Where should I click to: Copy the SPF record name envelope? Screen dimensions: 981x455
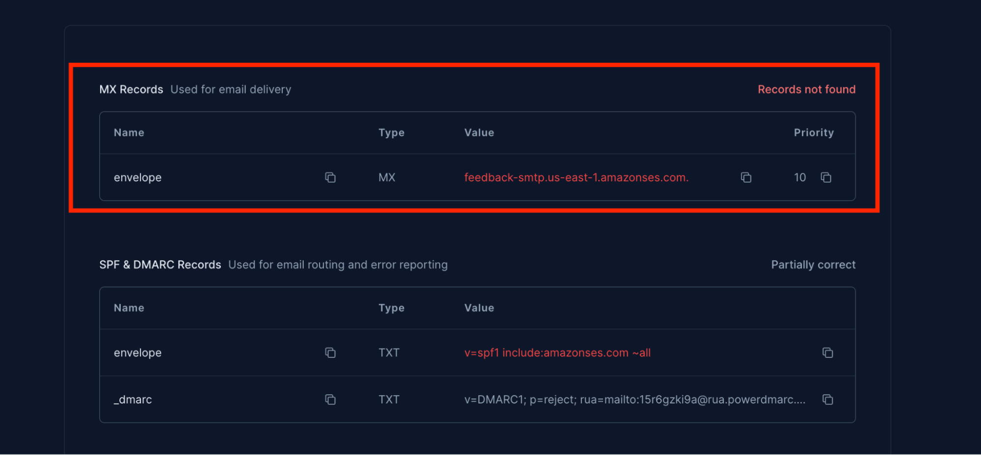pyautogui.click(x=330, y=352)
